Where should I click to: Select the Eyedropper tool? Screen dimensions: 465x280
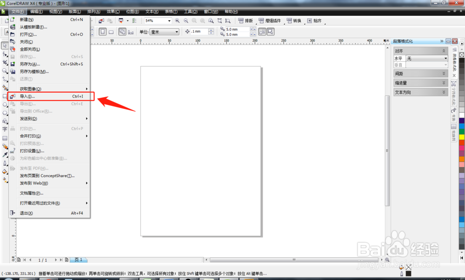click(5, 155)
